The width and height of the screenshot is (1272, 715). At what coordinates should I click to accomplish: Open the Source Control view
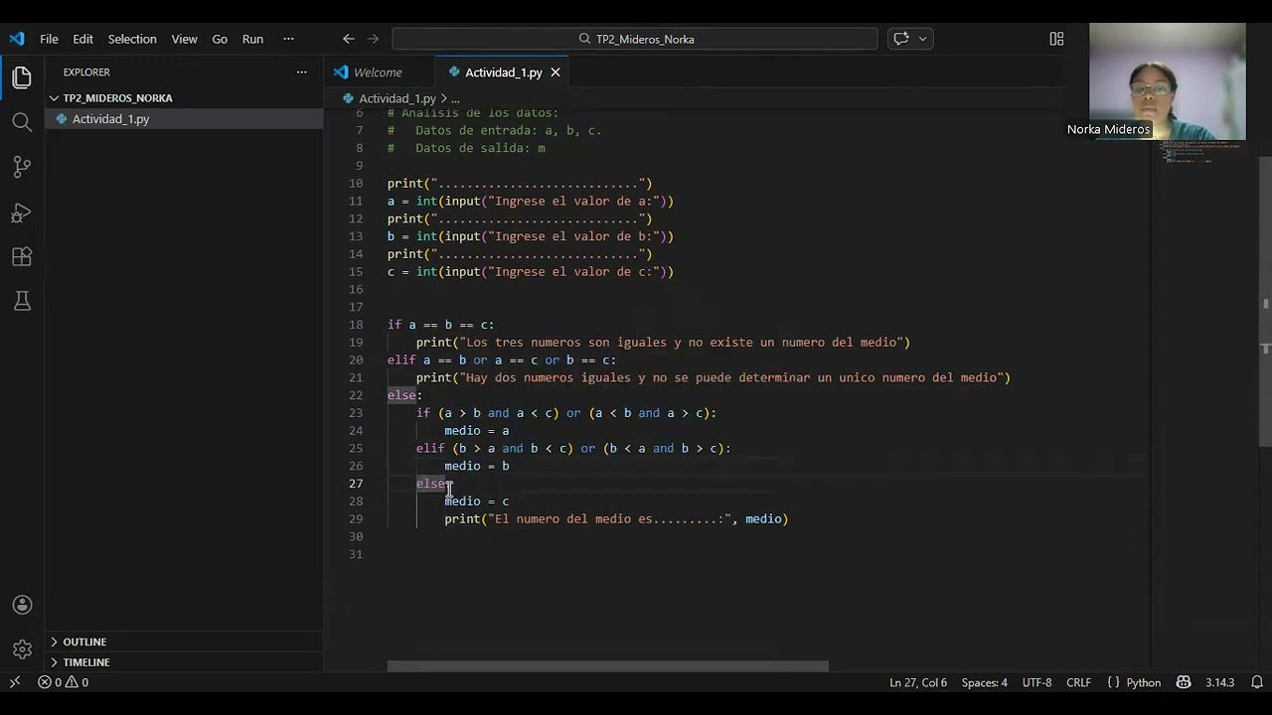(x=22, y=167)
